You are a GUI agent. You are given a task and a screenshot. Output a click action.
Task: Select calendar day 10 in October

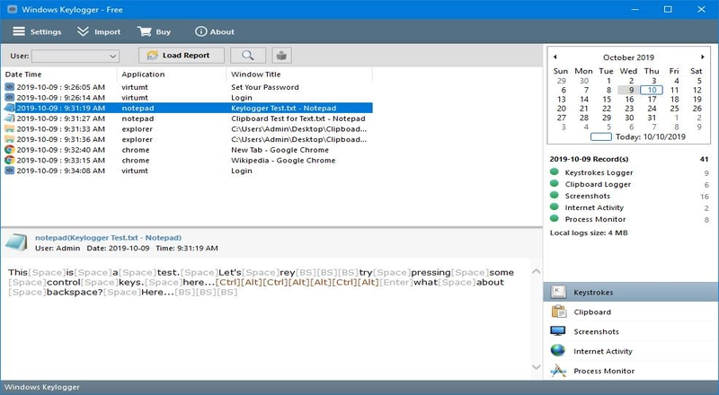click(652, 90)
